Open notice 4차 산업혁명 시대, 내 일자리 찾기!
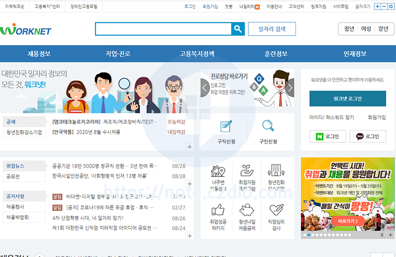Viewport: 396px width, 257px height. (x=88, y=218)
